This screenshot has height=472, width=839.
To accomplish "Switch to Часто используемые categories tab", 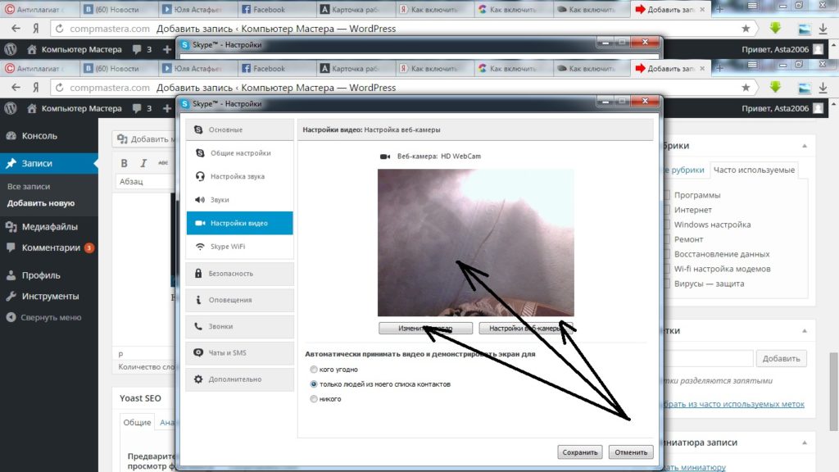I will (x=754, y=170).
